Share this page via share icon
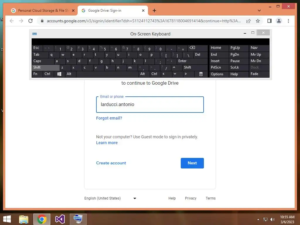The height and width of the screenshot is (225, 300). 248,21
